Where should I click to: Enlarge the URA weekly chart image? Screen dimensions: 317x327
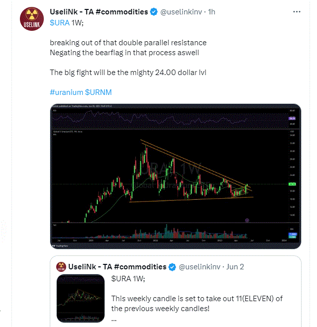pyautogui.click(x=175, y=176)
